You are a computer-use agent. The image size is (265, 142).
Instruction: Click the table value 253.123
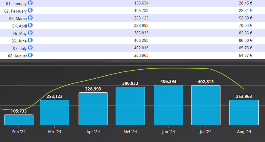[x=141, y=18]
